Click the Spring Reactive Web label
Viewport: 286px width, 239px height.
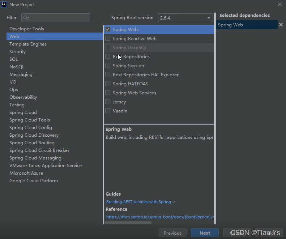(135, 38)
